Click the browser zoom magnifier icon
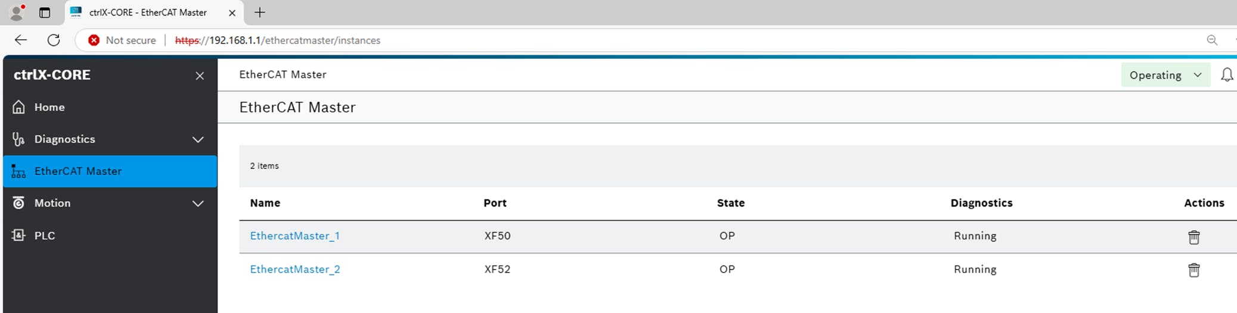Screen dimensions: 1237x313 [1212, 40]
